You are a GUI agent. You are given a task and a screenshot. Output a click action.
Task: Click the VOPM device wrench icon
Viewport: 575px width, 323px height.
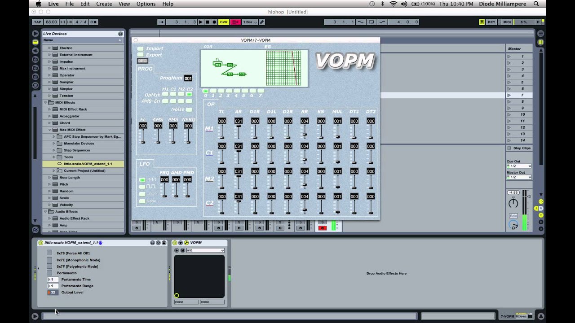pos(186,243)
